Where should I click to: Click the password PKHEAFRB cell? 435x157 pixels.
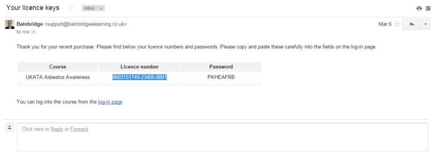[221, 77]
